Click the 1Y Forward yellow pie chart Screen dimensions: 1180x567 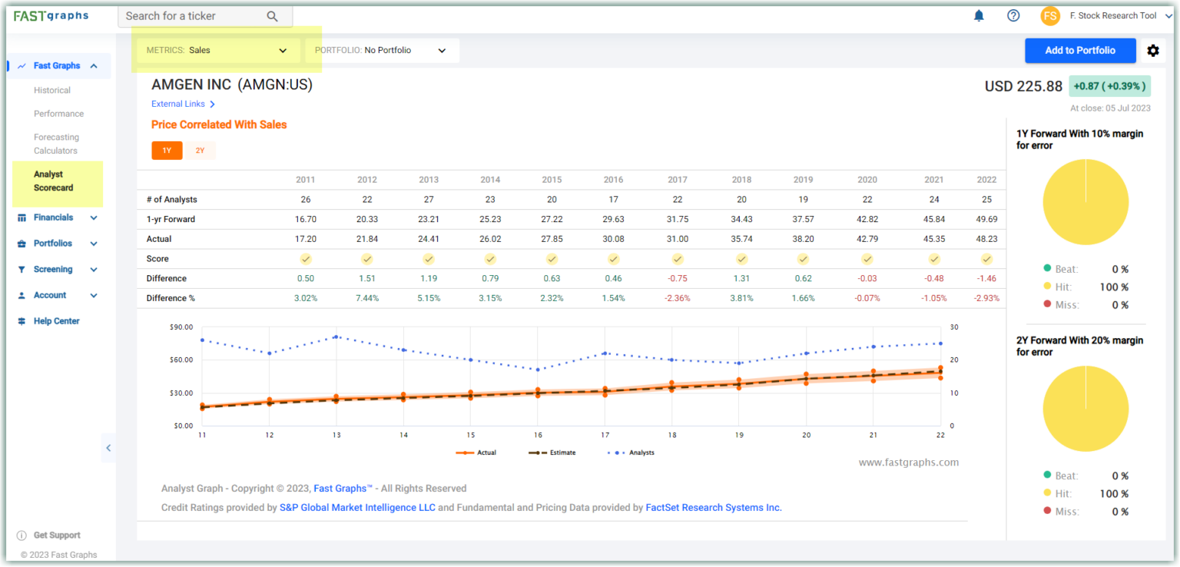tap(1086, 202)
